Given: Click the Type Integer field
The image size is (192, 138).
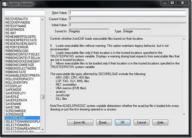Looking at the screenshot, I should 137,31.
